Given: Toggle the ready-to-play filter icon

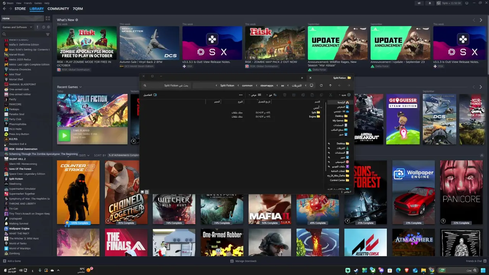Looking at the screenshot, I should (49, 27).
